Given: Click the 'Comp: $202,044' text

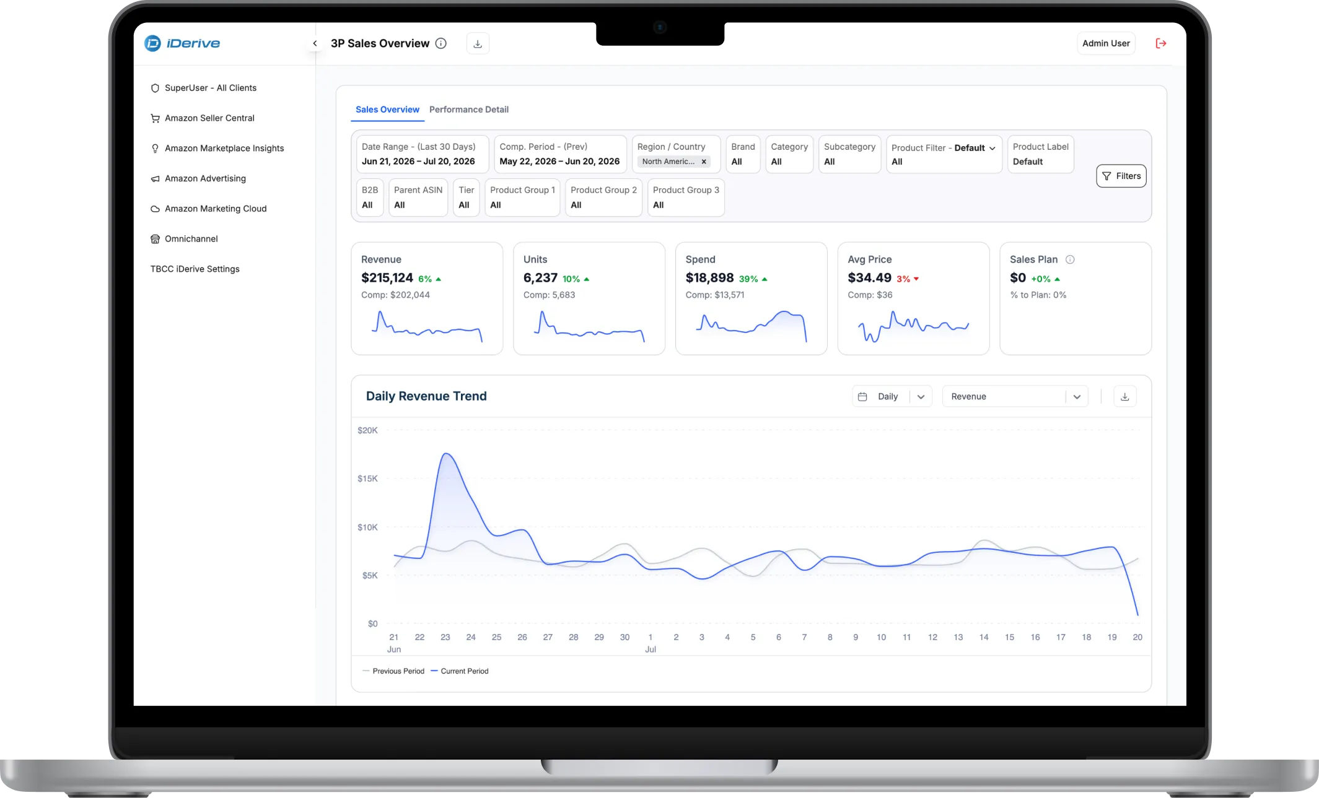Looking at the screenshot, I should [395, 295].
